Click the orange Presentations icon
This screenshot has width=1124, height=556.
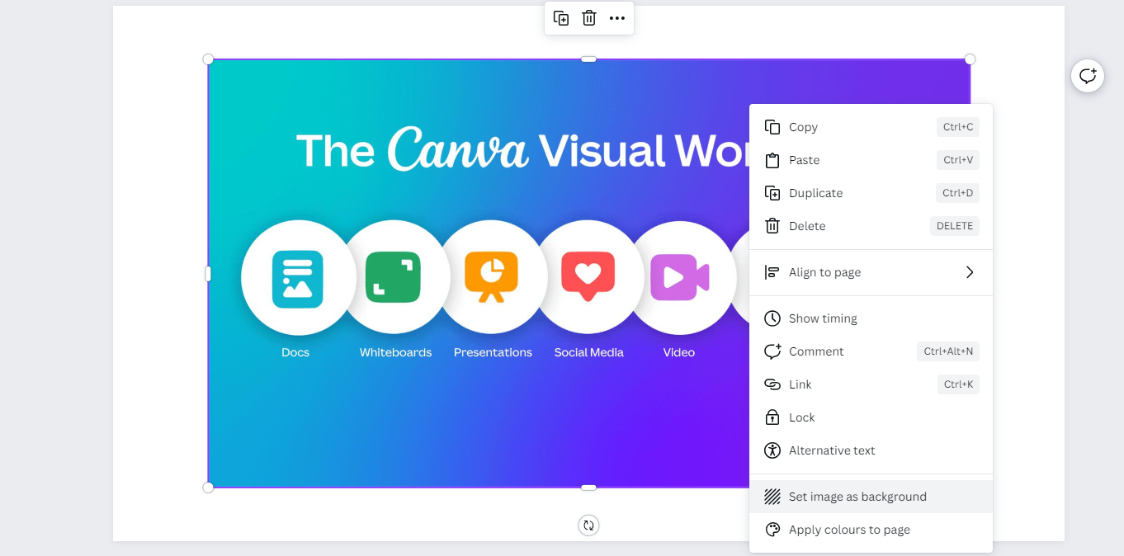(x=491, y=277)
